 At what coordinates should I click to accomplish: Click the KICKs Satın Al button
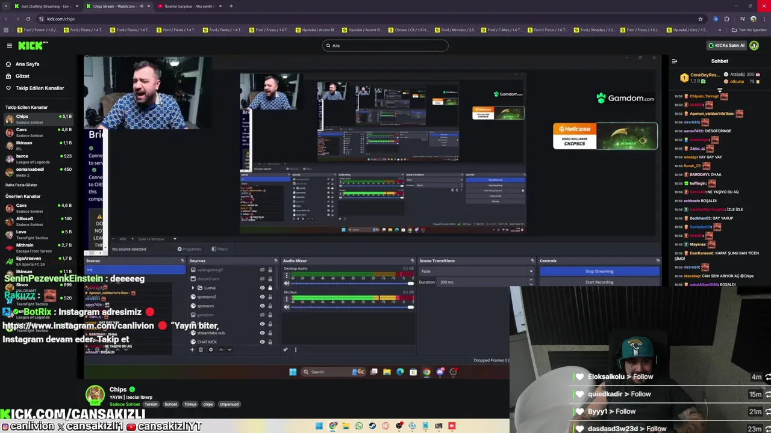point(726,45)
